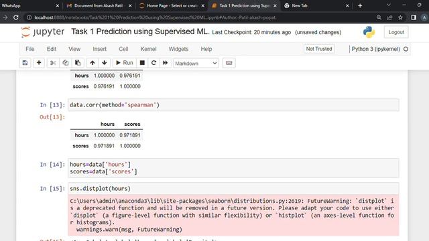Copy selected cells icon
The image size is (429, 241).
(66, 63)
